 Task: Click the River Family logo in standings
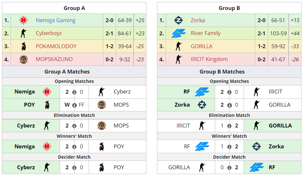(x=179, y=33)
